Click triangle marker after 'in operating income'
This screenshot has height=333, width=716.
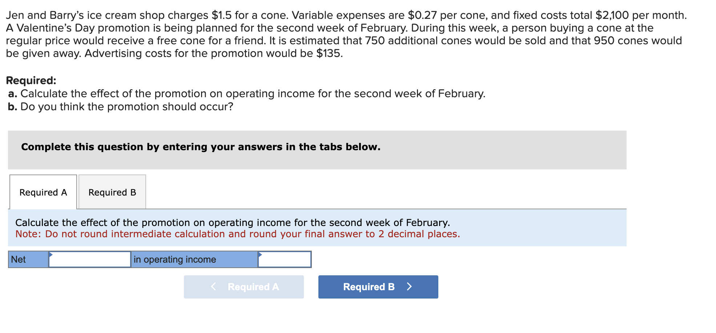tap(260, 254)
